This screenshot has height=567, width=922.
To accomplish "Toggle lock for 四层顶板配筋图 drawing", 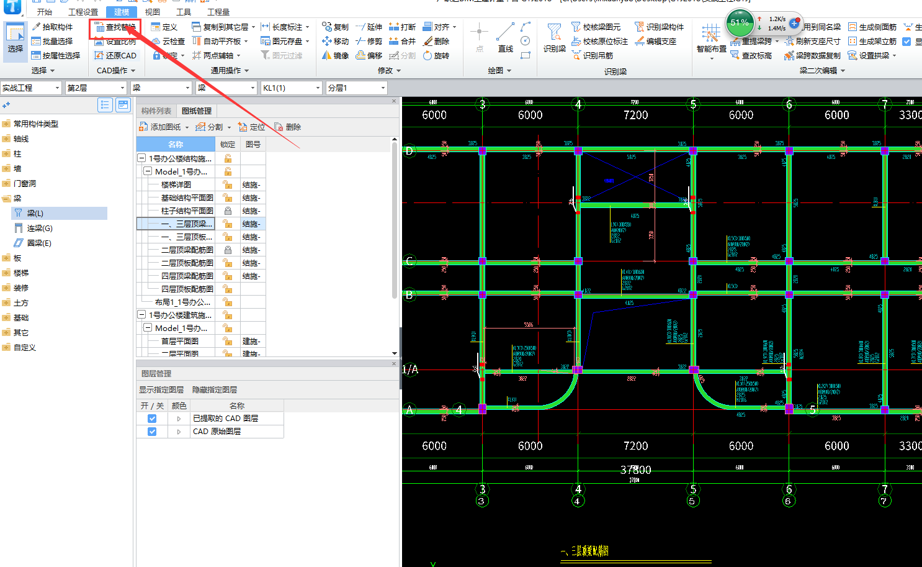I will click(x=228, y=289).
